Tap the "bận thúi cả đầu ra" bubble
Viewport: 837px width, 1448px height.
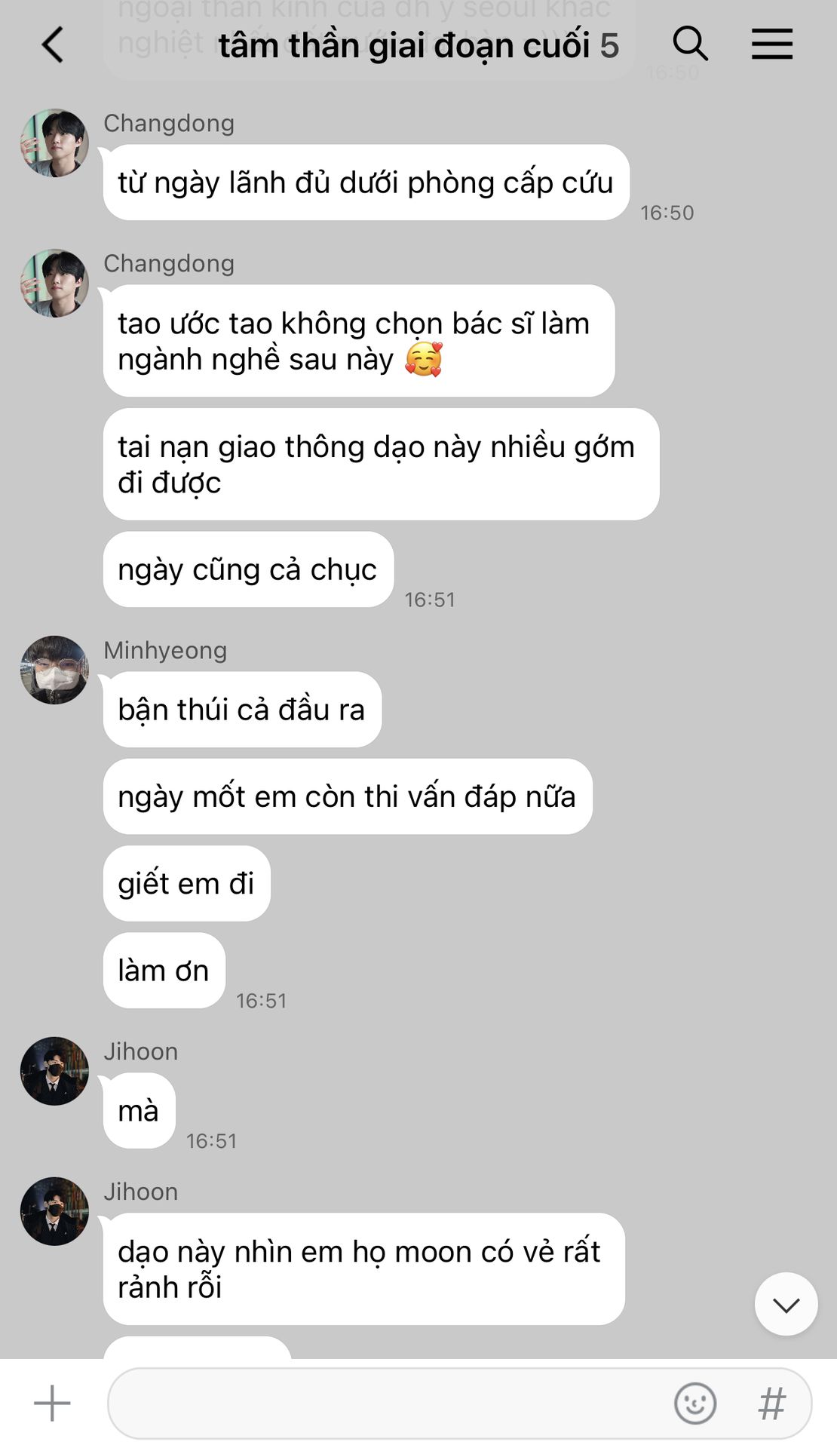(x=242, y=710)
